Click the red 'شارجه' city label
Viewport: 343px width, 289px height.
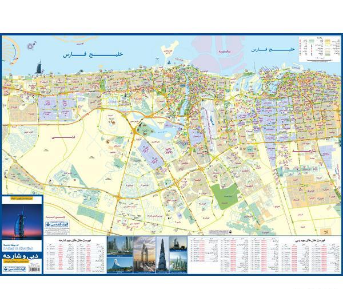[x=305, y=151]
